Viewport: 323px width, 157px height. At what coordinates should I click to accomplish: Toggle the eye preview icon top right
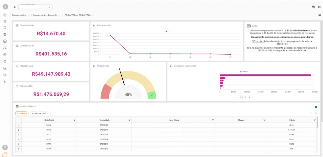[x=319, y=7]
